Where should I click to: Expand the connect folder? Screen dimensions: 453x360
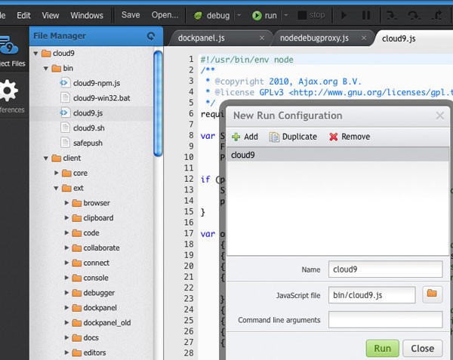click(x=66, y=263)
